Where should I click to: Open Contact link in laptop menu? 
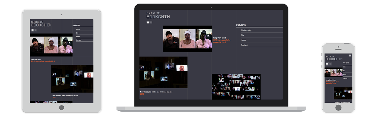click(x=244, y=45)
